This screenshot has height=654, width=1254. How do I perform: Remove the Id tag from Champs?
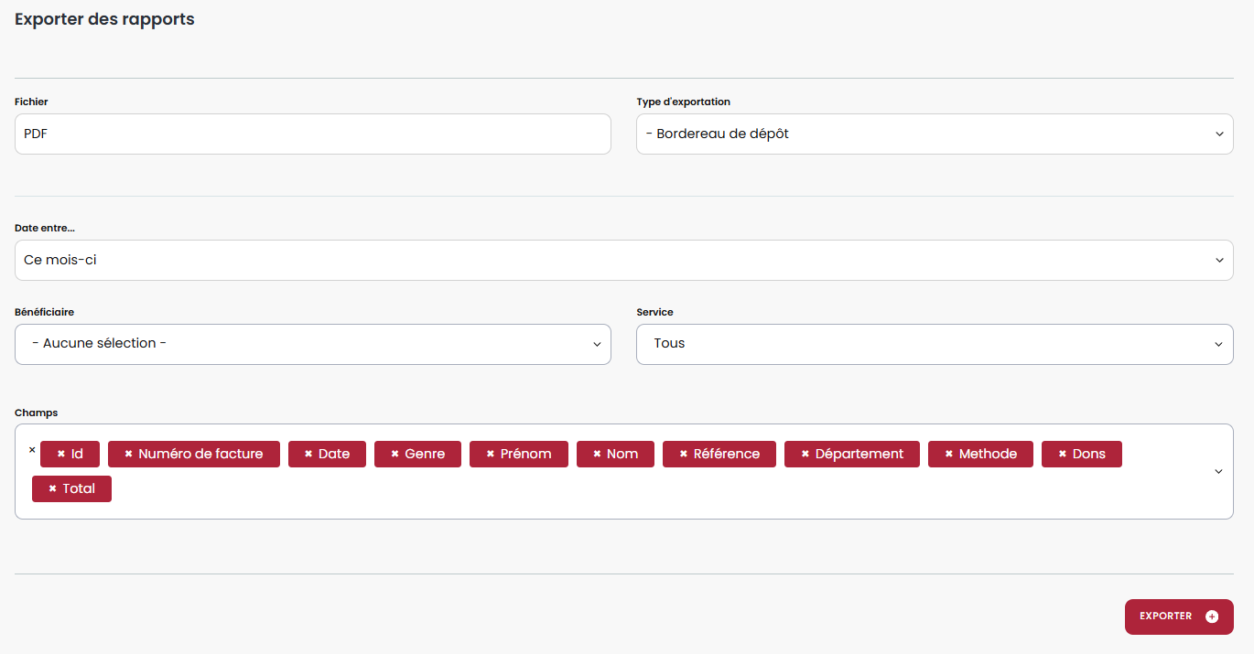point(61,455)
